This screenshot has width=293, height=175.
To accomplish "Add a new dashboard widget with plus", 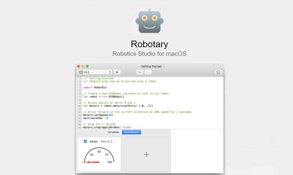I will click(147, 155).
